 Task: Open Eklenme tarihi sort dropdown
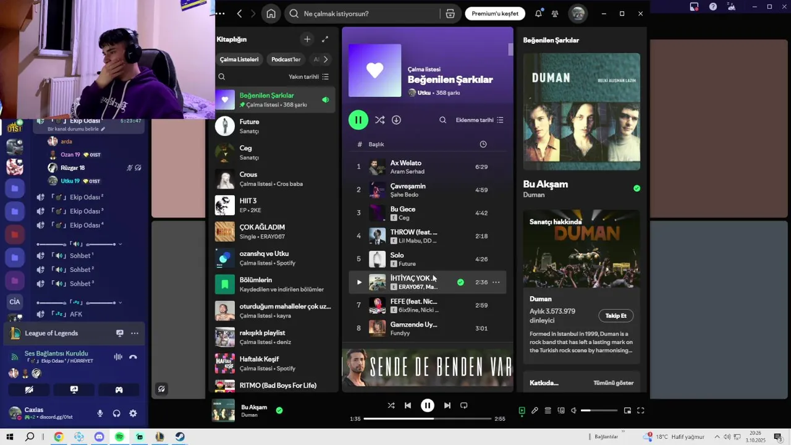pyautogui.click(x=480, y=120)
